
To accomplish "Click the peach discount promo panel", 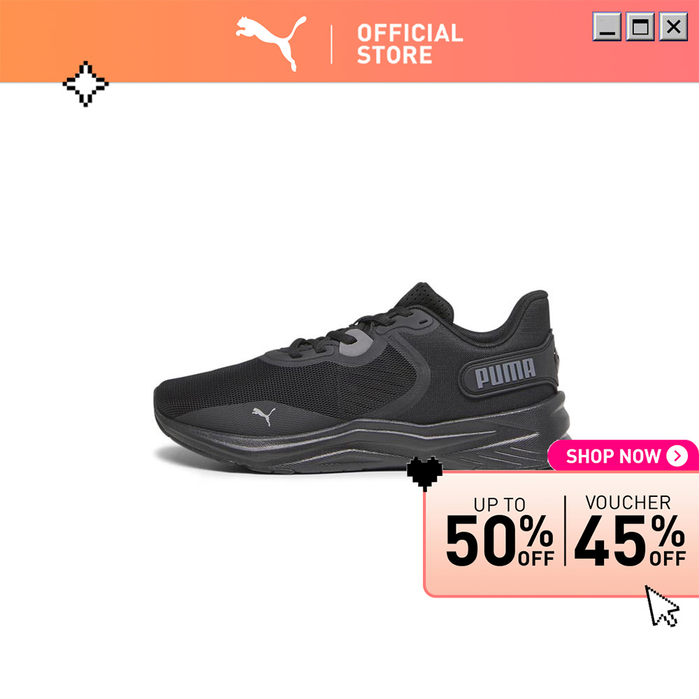I will (561, 534).
